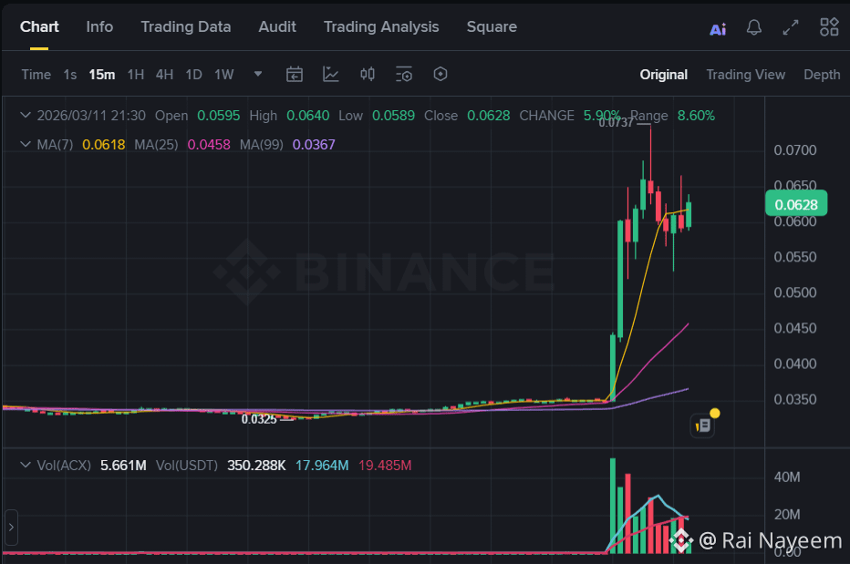
Task: Switch chart to 1H interval
Action: point(136,74)
